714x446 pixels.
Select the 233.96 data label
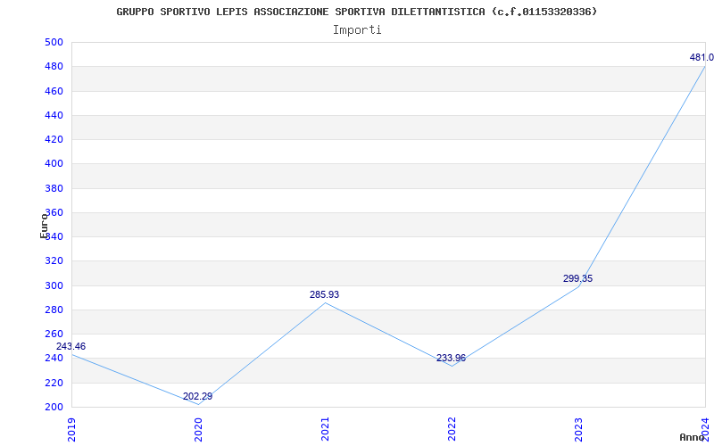pyautogui.click(x=451, y=359)
